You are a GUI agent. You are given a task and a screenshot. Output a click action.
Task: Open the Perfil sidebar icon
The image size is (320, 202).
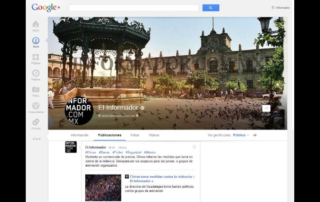coord(36,41)
